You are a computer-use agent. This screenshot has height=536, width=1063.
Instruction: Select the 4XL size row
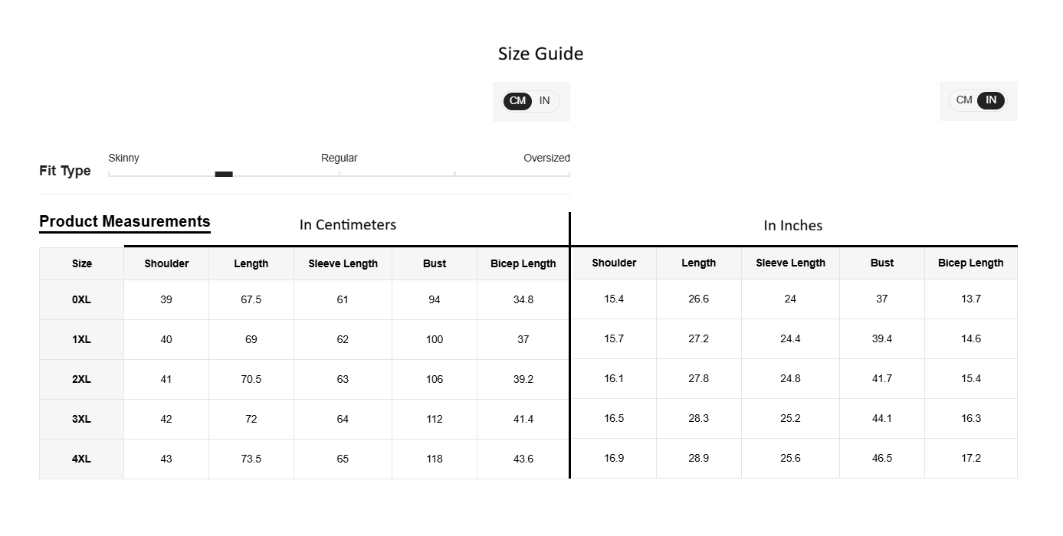point(528,459)
